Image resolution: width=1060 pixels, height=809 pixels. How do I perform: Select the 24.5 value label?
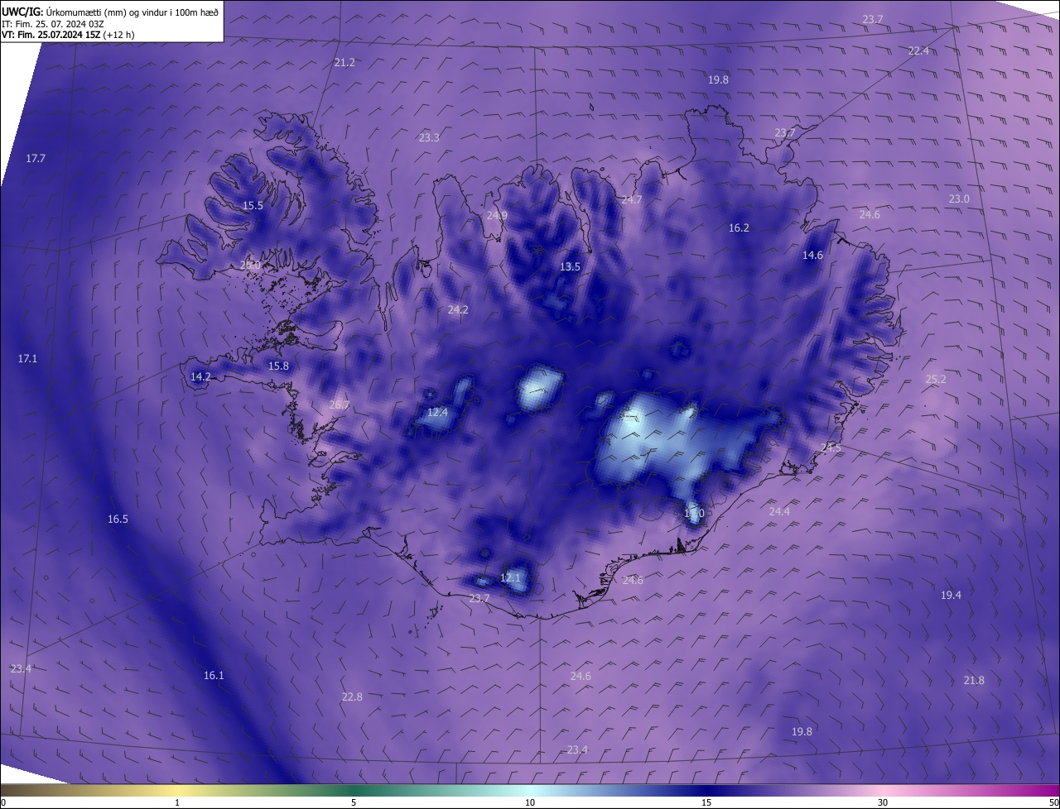(831, 448)
